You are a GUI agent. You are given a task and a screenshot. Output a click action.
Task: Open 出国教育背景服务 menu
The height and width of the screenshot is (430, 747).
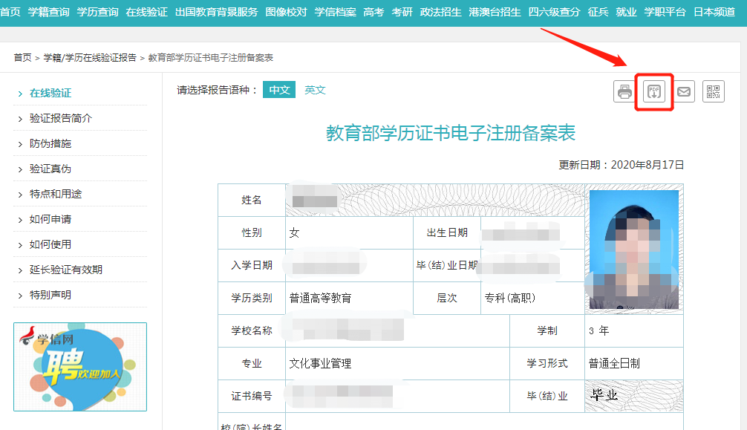click(216, 12)
